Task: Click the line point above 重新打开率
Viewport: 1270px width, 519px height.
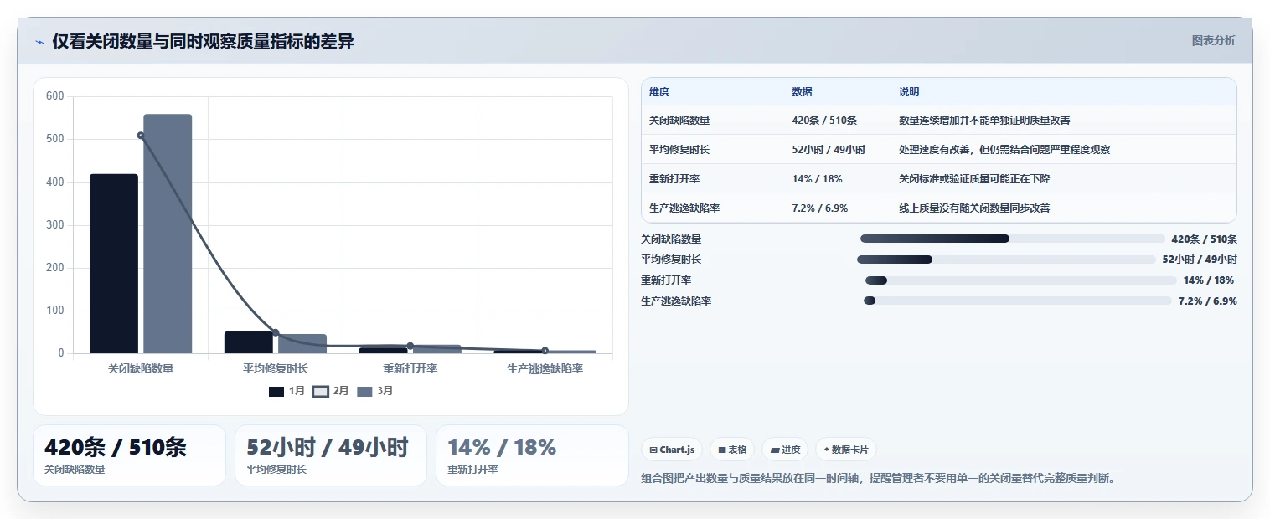Action: coord(410,346)
